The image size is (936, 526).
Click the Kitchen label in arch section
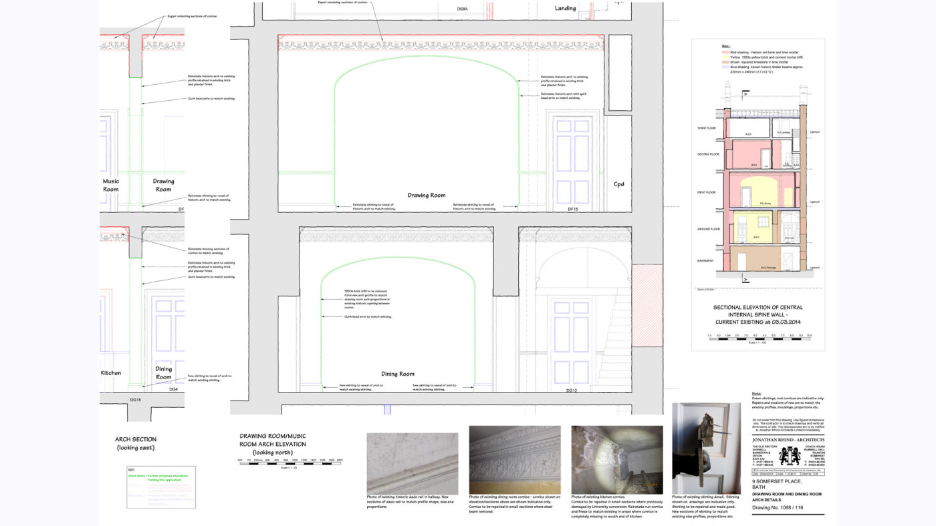click(111, 372)
